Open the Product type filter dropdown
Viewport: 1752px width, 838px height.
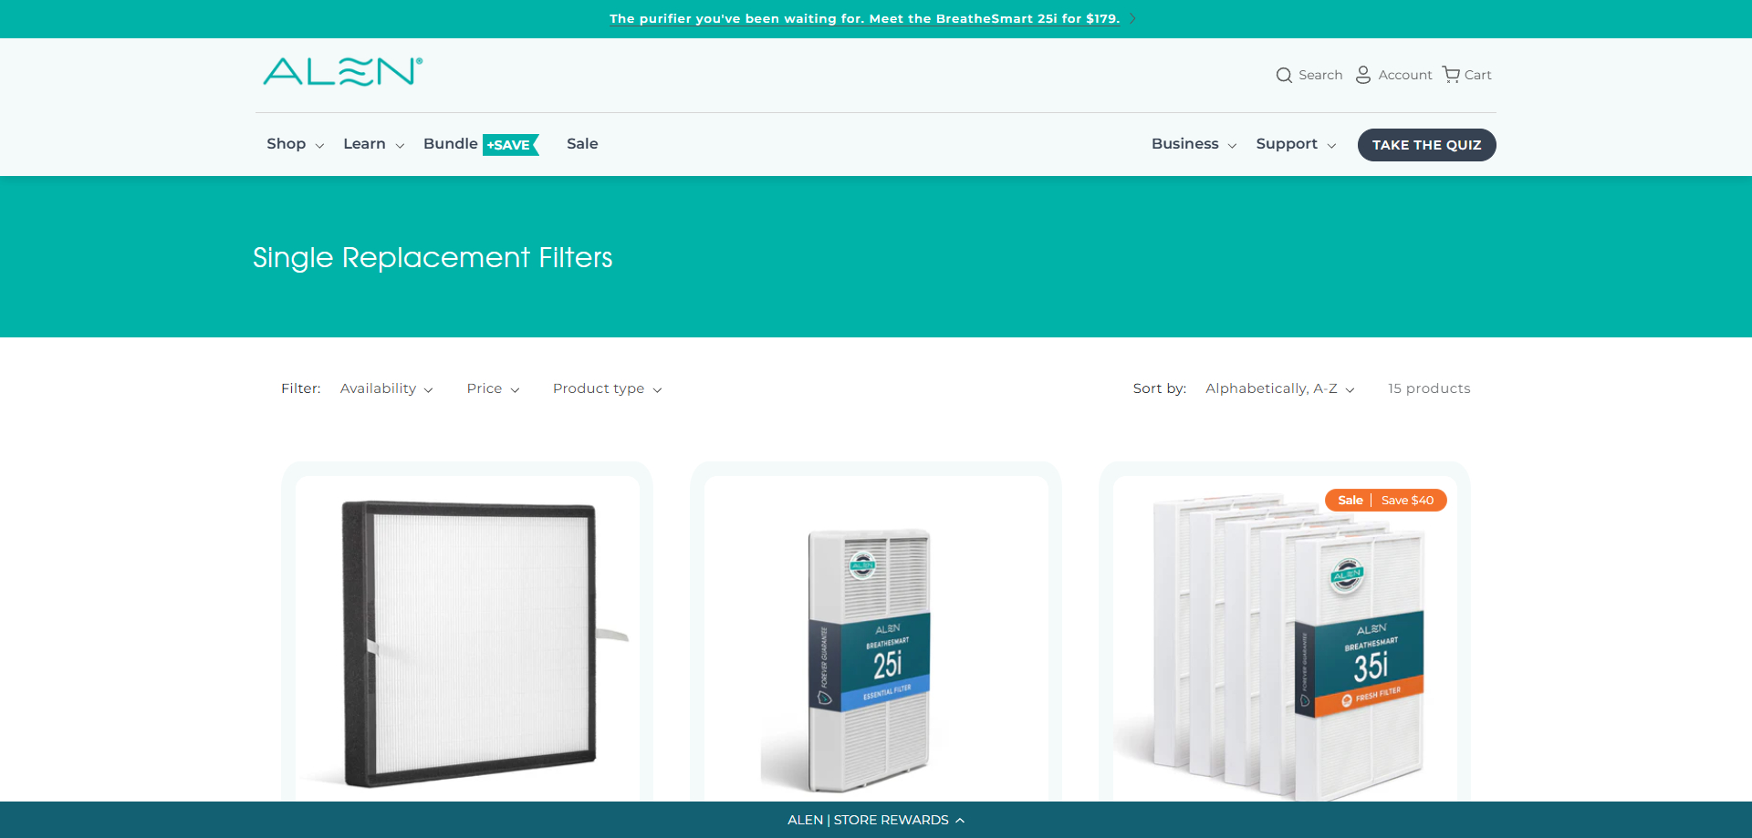607,388
